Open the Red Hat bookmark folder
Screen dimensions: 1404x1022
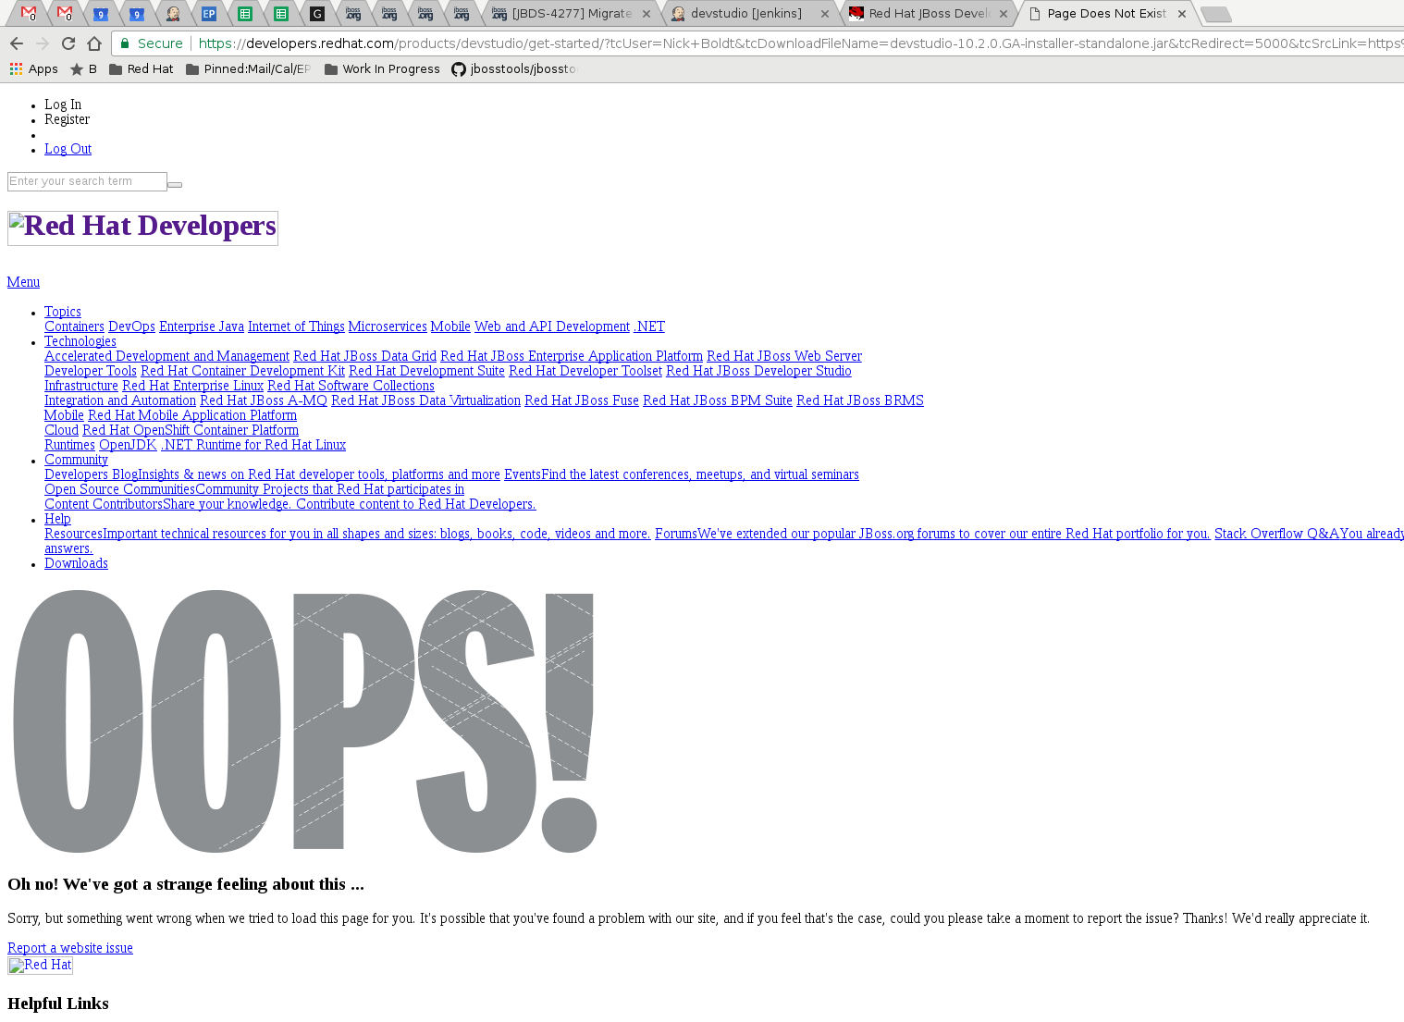tap(141, 69)
